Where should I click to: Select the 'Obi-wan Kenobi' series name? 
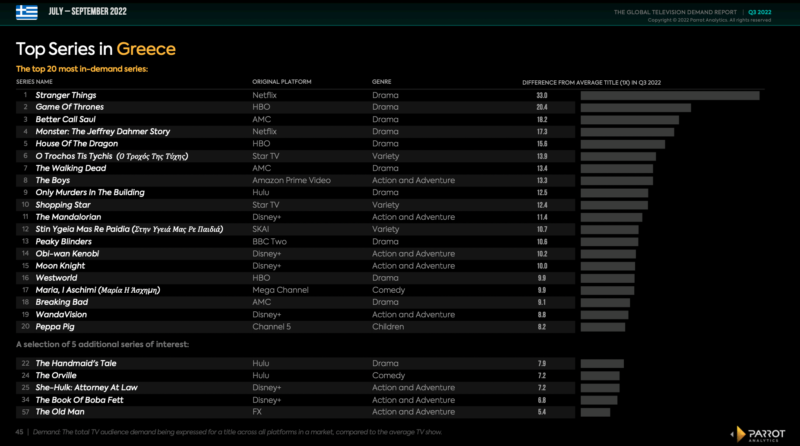(x=67, y=253)
